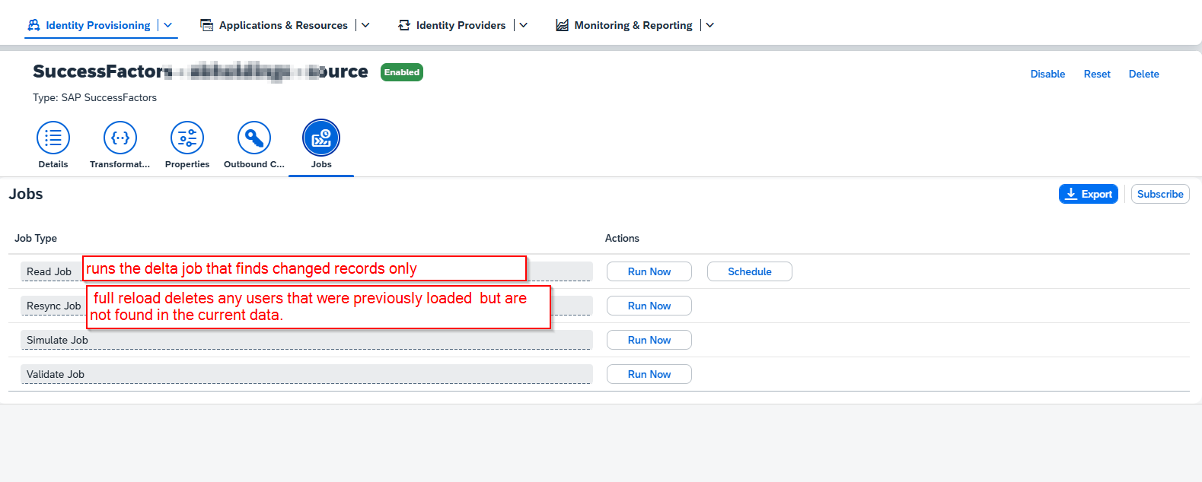Select the Read Job label
Screen dimensions: 1202x482
pyautogui.click(x=49, y=271)
